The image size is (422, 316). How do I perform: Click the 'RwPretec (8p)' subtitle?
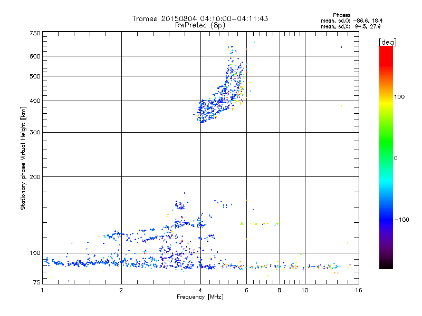[200, 25]
